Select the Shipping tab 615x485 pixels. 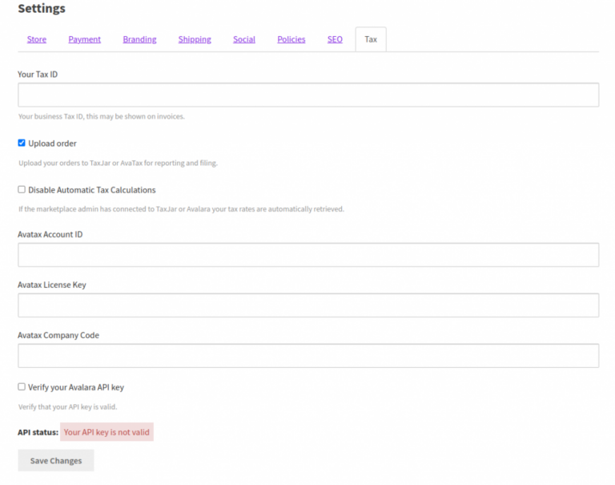click(195, 39)
